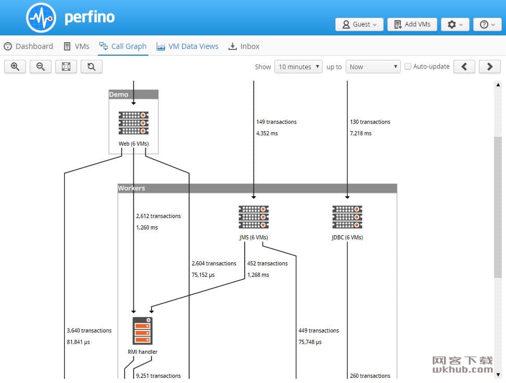
Task: Open the Now end-time dropdown
Action: tap(373, 67)
